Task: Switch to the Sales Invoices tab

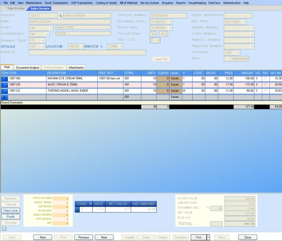Action: click(16, 8)
